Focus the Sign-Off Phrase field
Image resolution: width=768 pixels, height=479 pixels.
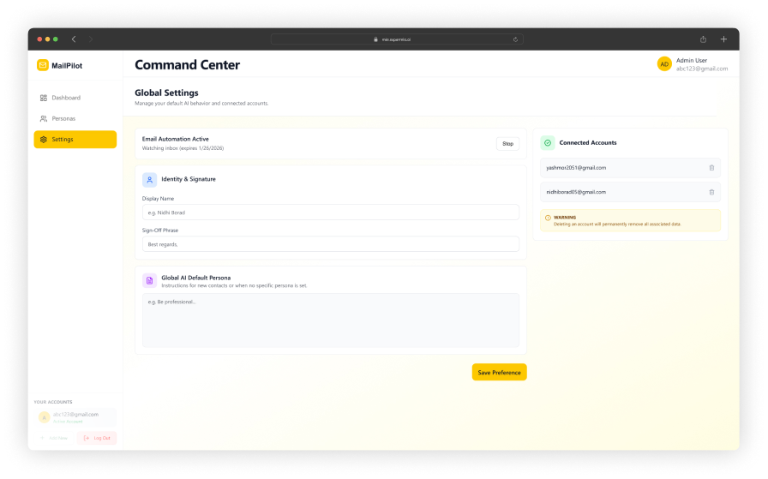coord(331,244)
